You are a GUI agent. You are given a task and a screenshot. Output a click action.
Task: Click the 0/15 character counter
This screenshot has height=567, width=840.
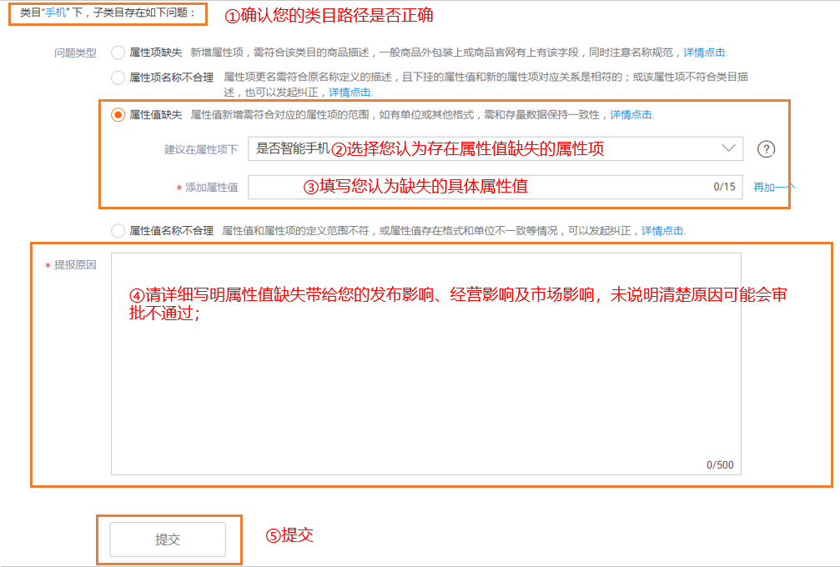coord(724,187)
